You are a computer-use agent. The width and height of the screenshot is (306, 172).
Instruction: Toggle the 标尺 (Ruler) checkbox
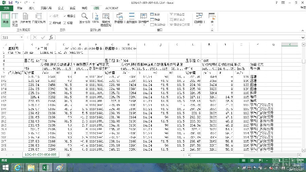[x=54, y=16]
